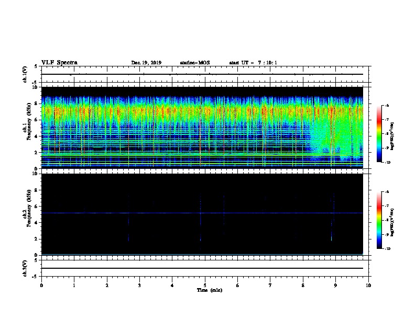Click time axis tick label "10"

coord(368,285)
